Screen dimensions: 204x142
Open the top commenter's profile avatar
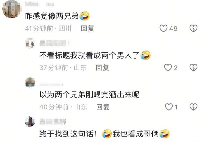(12, 9)
